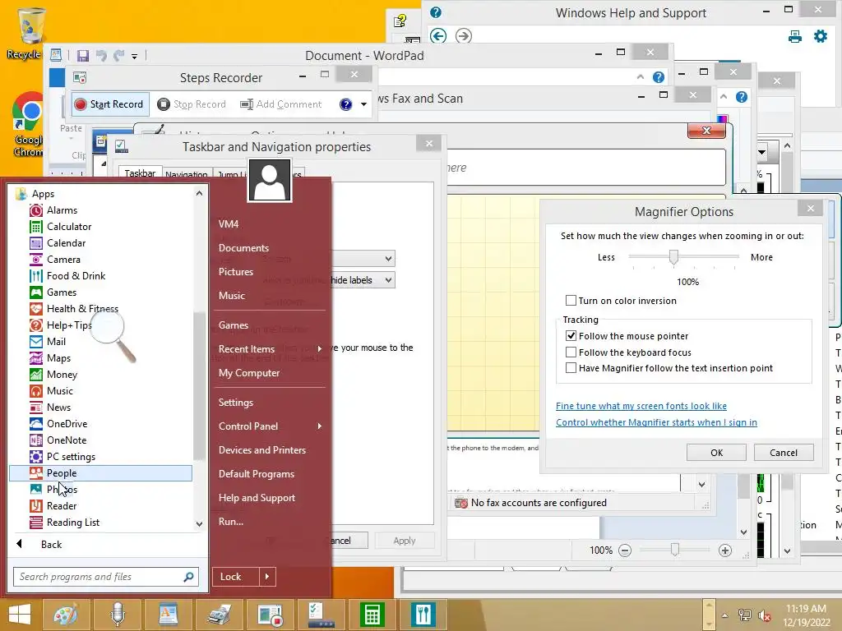The width and height of the screenshot is (842, 631).
Task: Click Save icon in WordPad quick access
Action: click(83, 56)
